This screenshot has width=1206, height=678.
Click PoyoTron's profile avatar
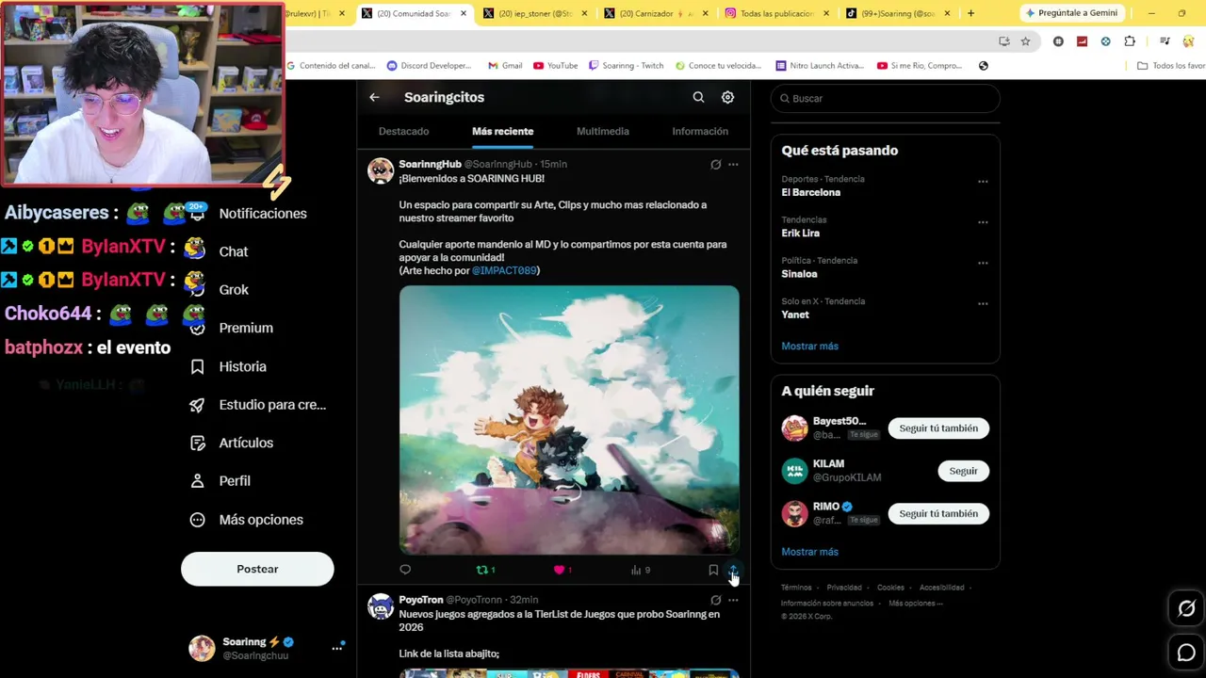click(x=381, y=606)
